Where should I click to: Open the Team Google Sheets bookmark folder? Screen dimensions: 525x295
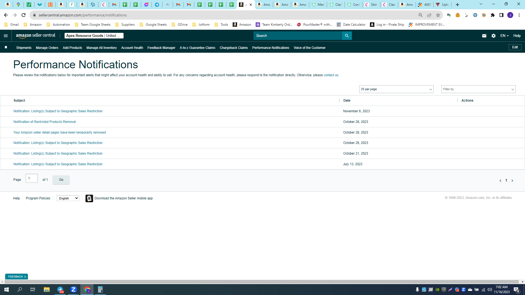(x=92, y=25)
